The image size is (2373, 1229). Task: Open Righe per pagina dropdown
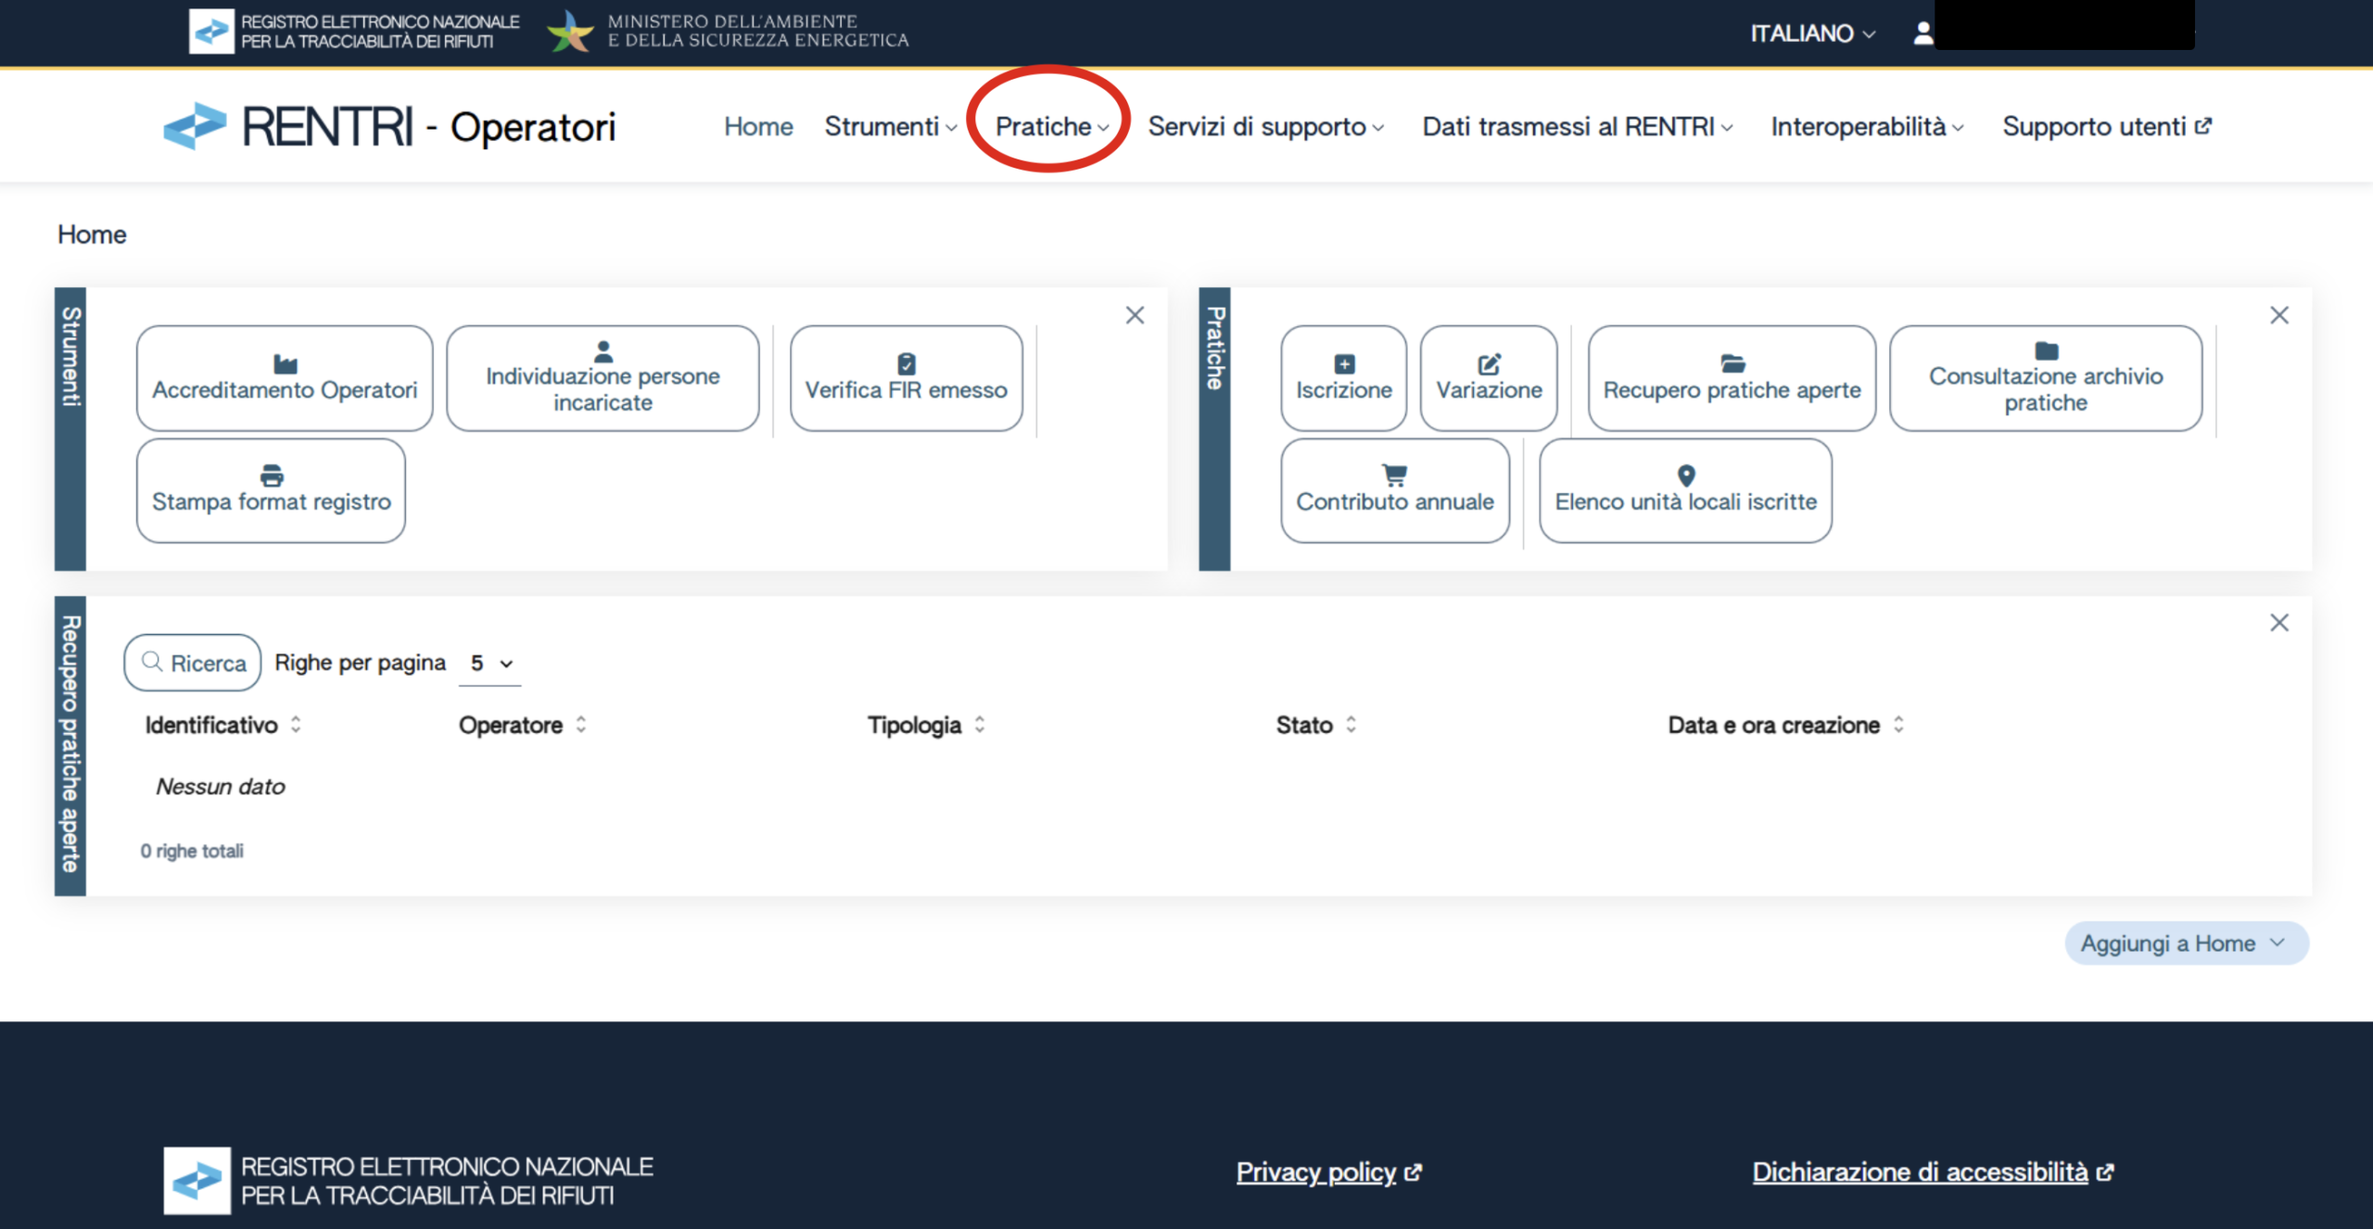[490, 664]
